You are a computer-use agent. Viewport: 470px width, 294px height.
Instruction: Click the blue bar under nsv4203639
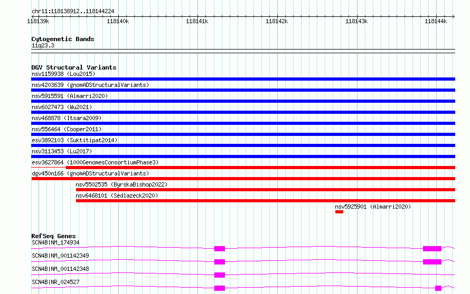click(243, 90)
